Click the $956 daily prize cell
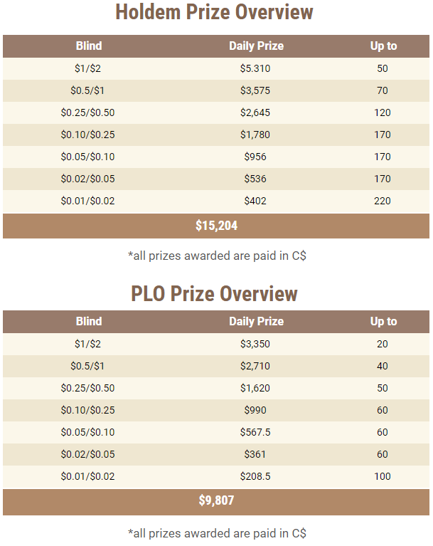The height and width of the screenshot is (546, 433). click(255, 157)
